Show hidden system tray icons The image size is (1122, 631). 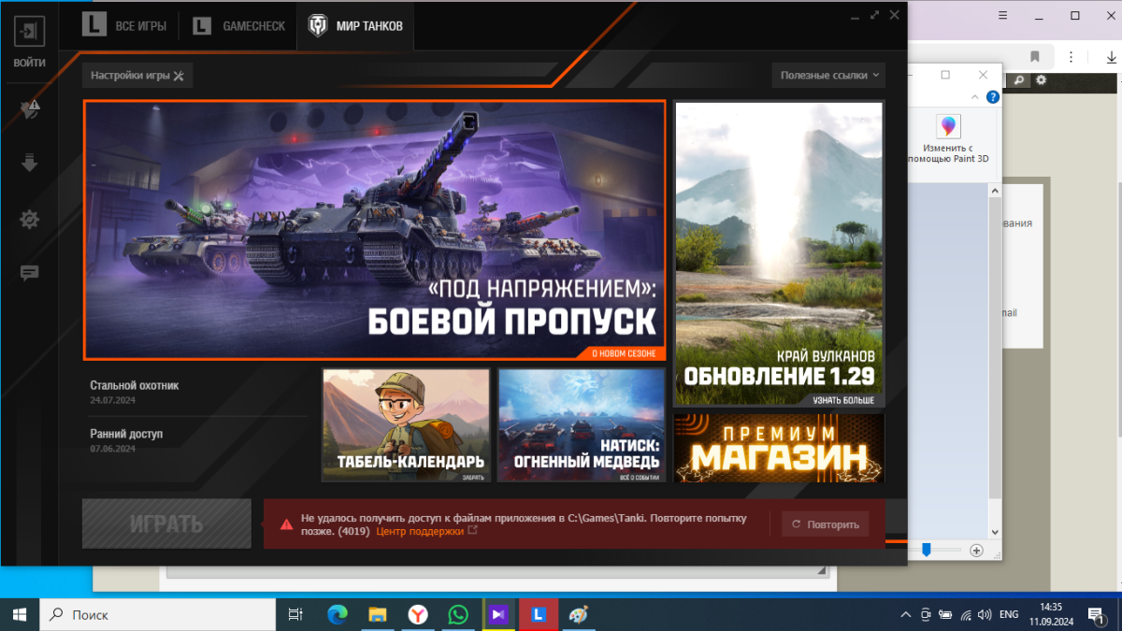click(x=904, y=615)
